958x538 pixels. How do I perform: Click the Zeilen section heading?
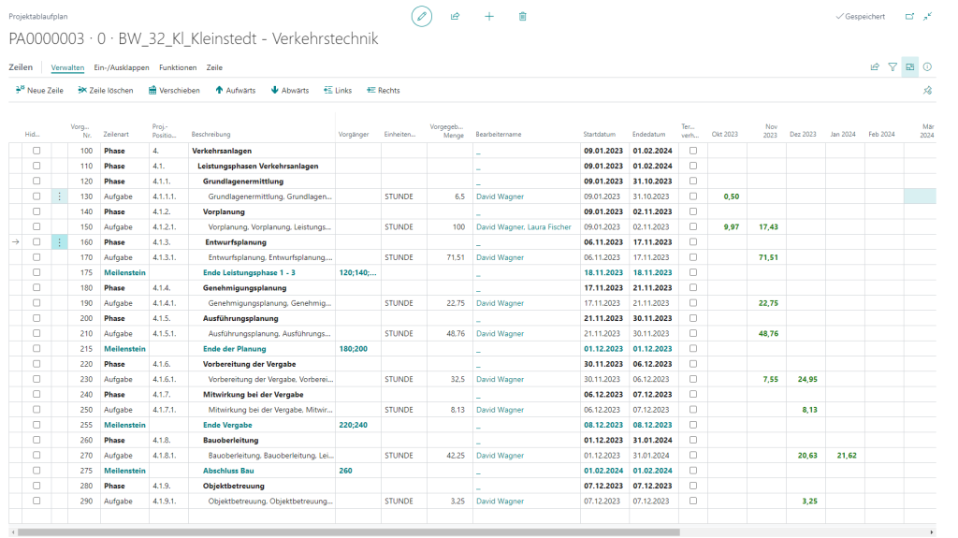[21, 67]
